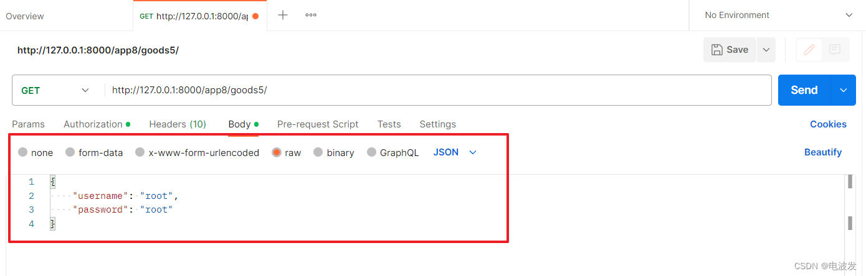
Task: Open the Authorization tab
Action: (97, 124)
